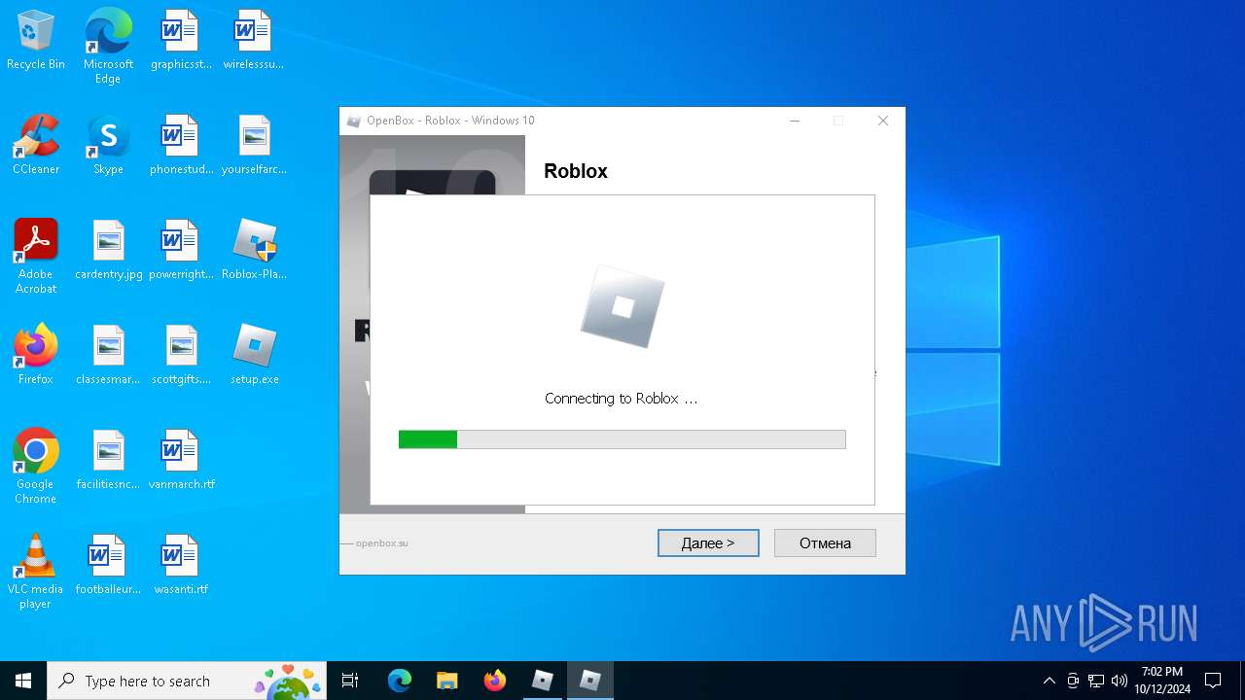Click the Connecting to Roblox progress bar
1245x700 pixels.
tap(622, 439)
